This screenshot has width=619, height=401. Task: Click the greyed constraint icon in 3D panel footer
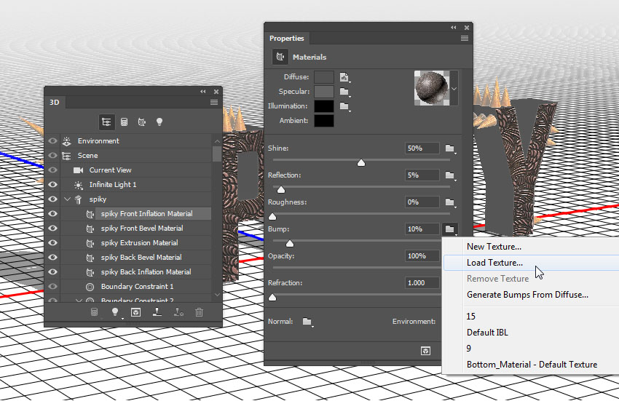pos(178,312)
